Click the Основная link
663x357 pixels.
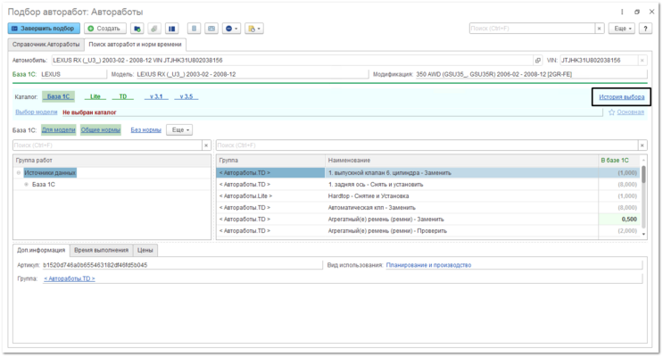coord(631,112)
